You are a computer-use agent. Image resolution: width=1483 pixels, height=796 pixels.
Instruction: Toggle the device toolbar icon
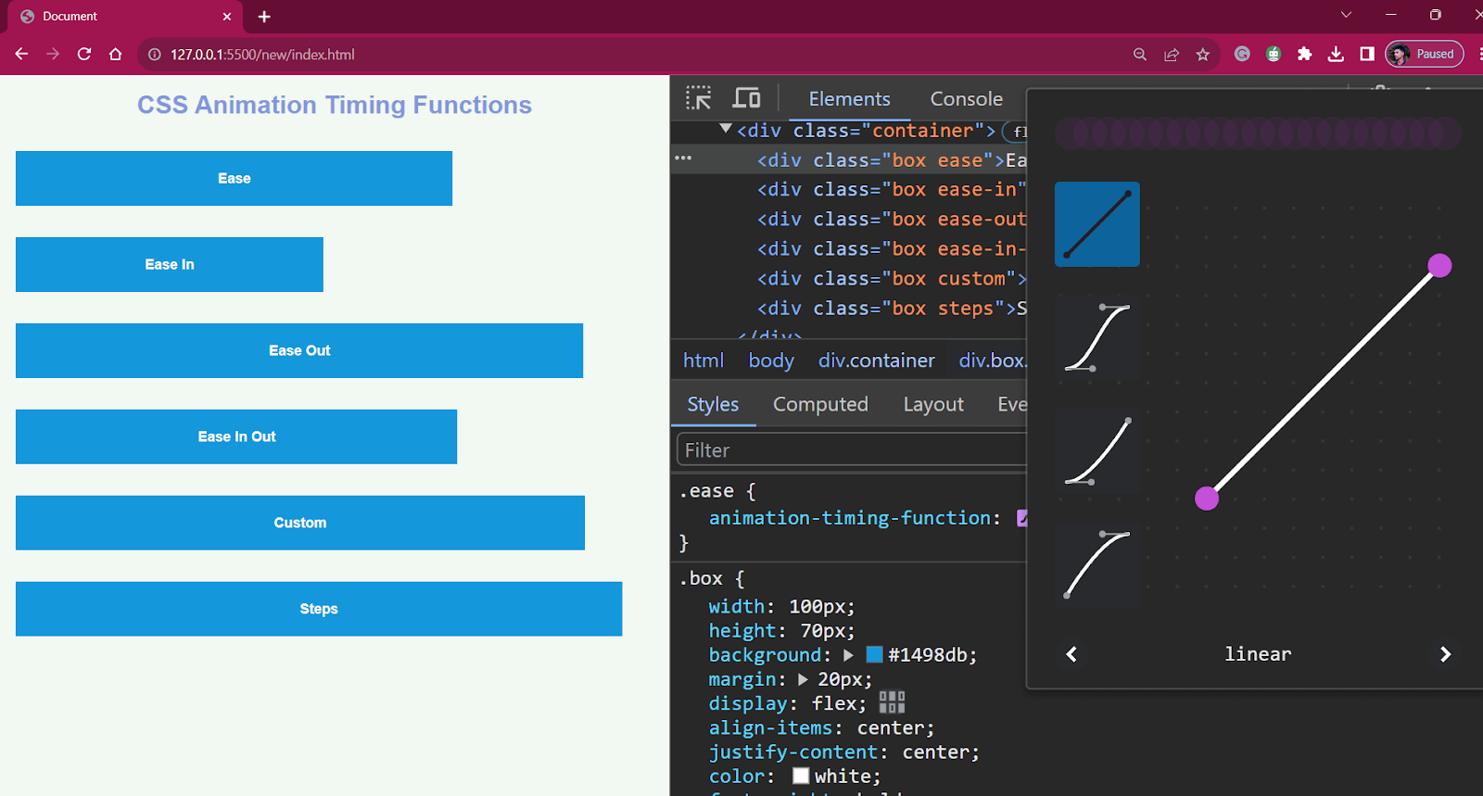[x=746, y=98]
